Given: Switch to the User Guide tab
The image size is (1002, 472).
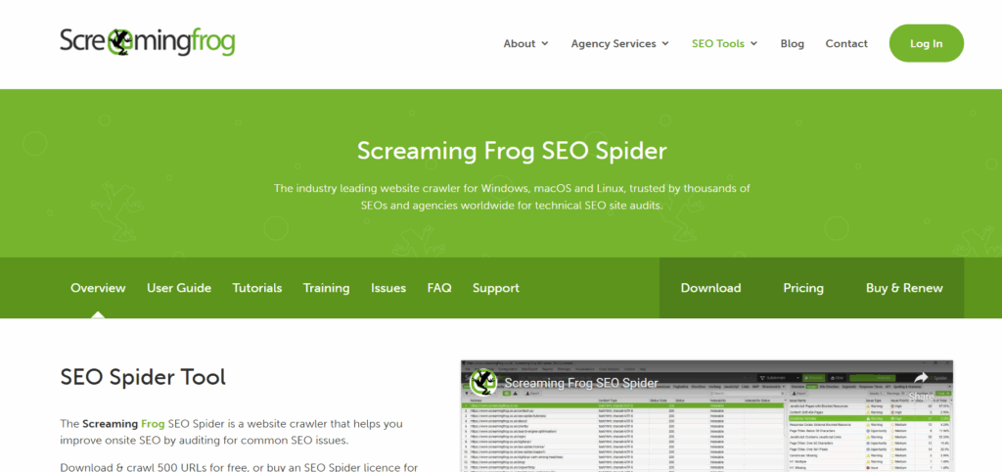Looking at the screenshot, I should 179,288.
